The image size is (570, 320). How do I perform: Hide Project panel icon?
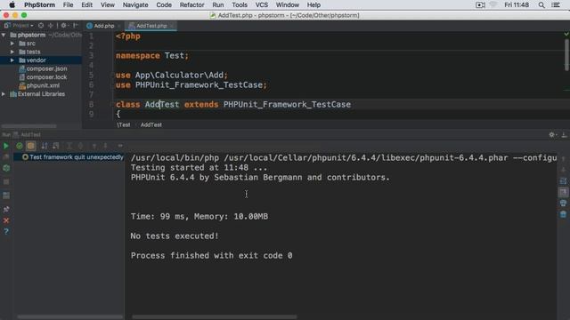point(76,26)
